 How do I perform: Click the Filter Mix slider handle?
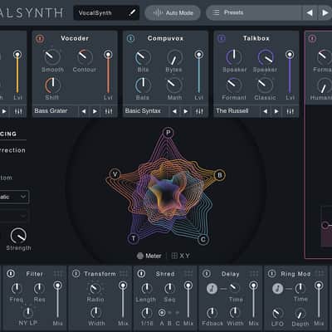(58, 286)
